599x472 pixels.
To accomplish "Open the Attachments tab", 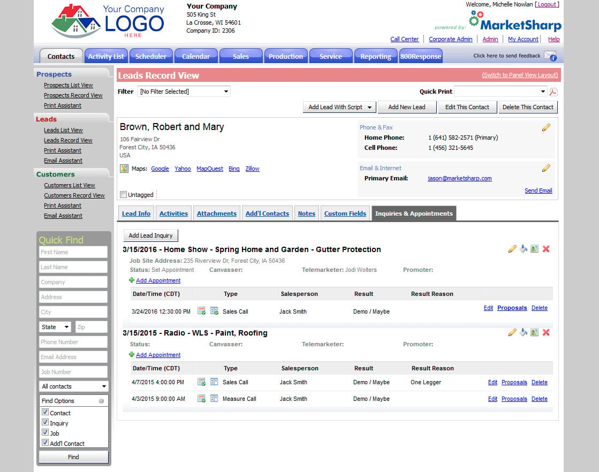I will pos(217,214).
